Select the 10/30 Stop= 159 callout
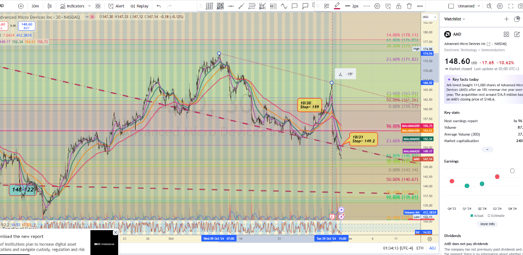Image resolution: width=523 pixels, height=255 pixels. coord(310,105)
